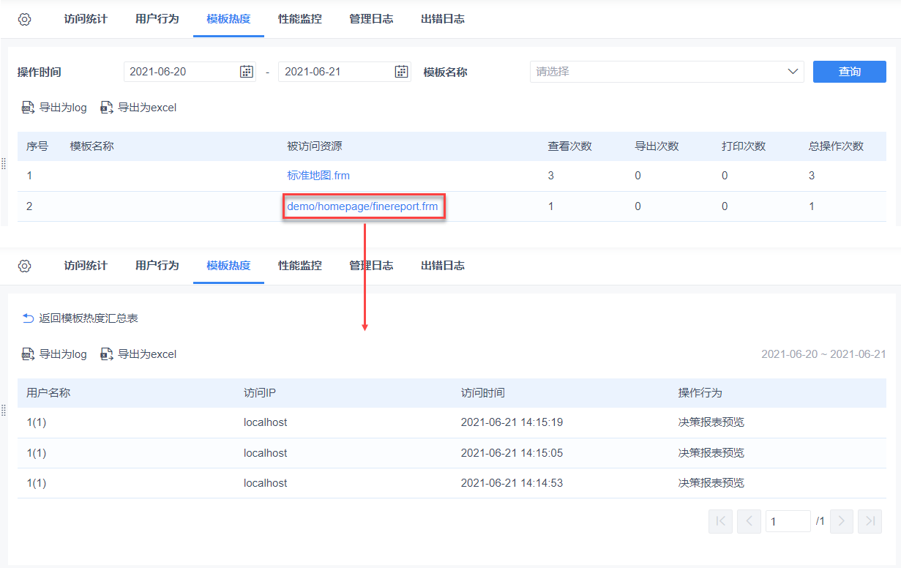Click 模板名称 column header in table
This screenshot has width=901, height=568.
(x=92, y=146)
